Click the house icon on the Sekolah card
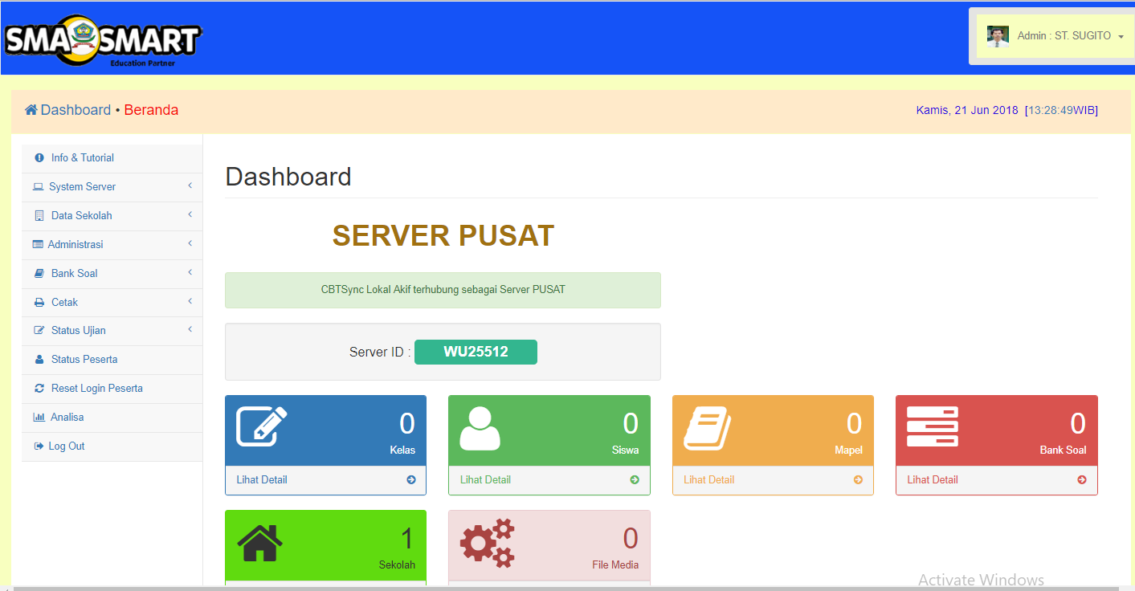The image size is (1135, 591). pyautogui.click(x=259, y=544)
